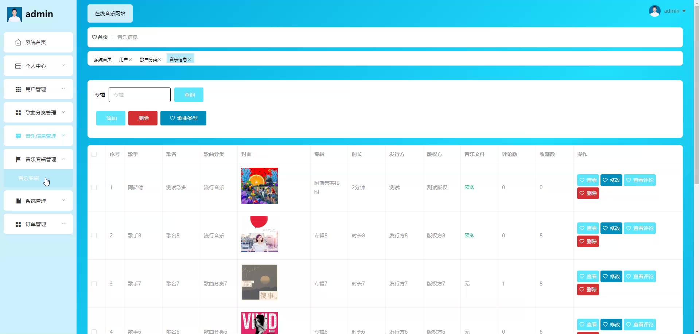This screenshot has width=700, height=334.
Task: Click the 查看 button for the 测试歌曲 row
Action: click(x=588, y=180)
